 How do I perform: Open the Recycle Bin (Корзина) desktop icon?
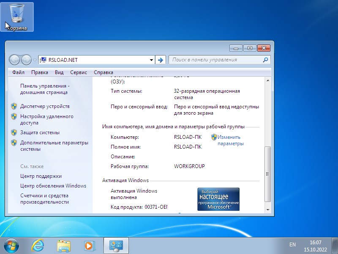pos(17,17)
